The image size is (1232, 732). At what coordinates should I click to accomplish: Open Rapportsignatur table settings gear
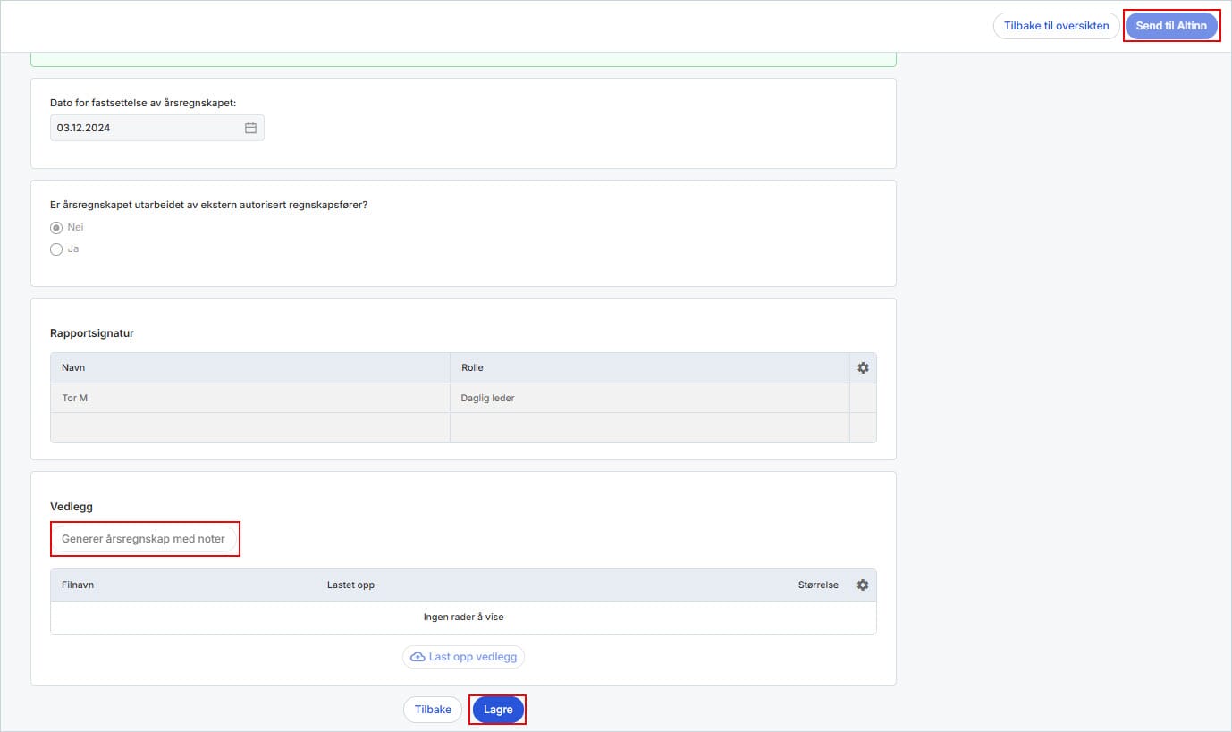[x=863, y=367]
